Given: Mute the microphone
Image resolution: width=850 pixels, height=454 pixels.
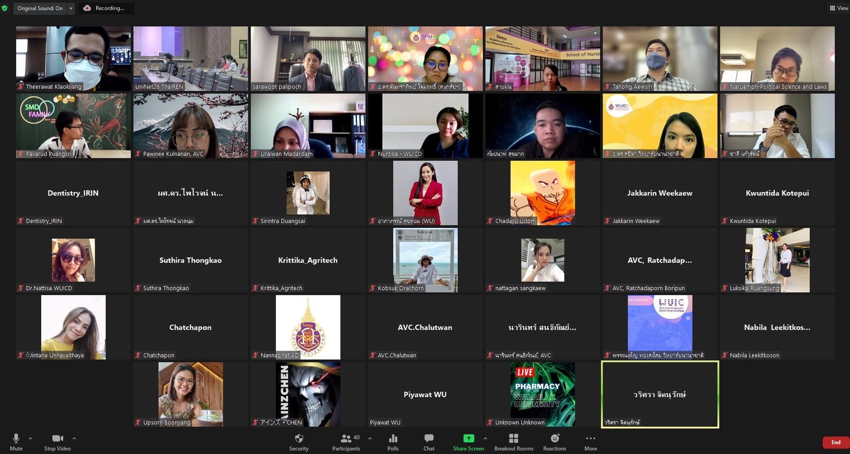Looking at the screenshot, I should [16, 442].
